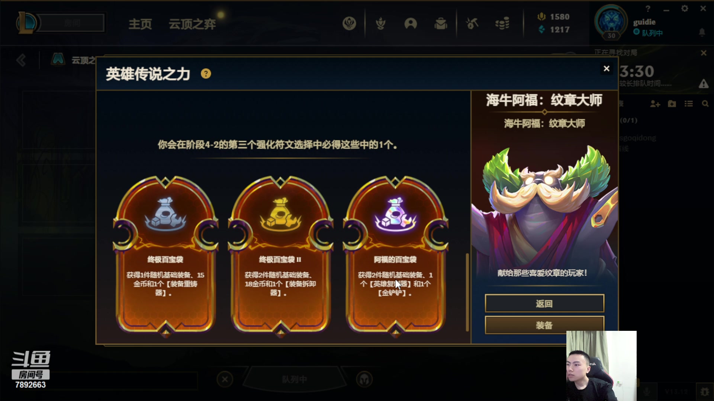Open the collection backpack icon

pos(441,24)
